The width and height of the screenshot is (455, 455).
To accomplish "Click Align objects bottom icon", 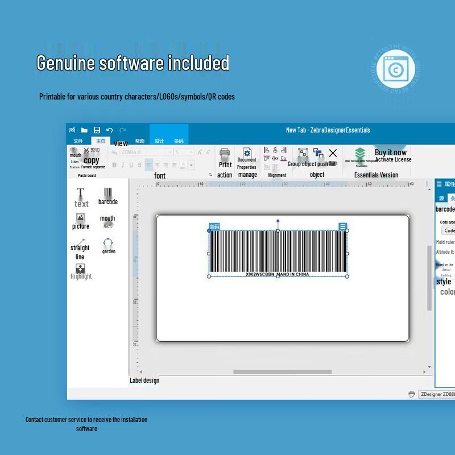I will 284,159.
